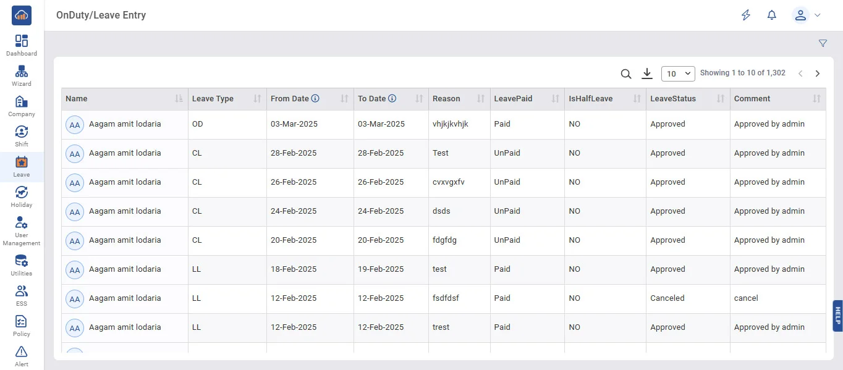
Task: Toggle sorting on LeaveStatus column
Action: pos(721,99)
